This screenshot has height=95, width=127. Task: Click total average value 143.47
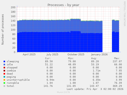point(94,86)
